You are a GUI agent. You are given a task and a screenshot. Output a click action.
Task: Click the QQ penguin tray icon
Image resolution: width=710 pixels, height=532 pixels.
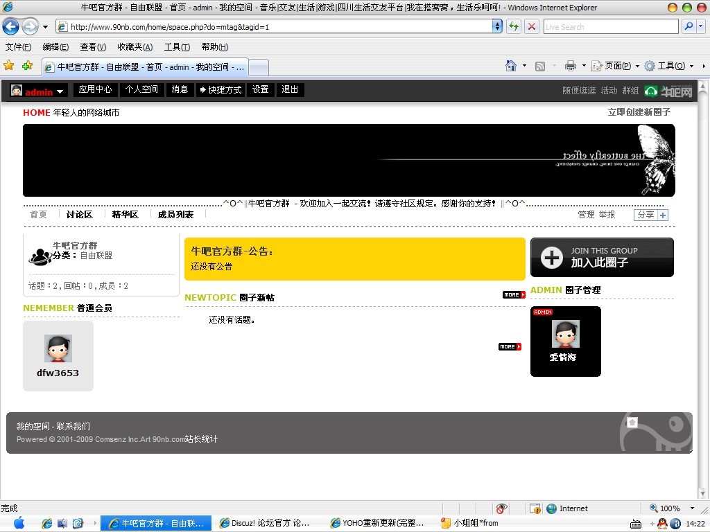pos(662,524)
